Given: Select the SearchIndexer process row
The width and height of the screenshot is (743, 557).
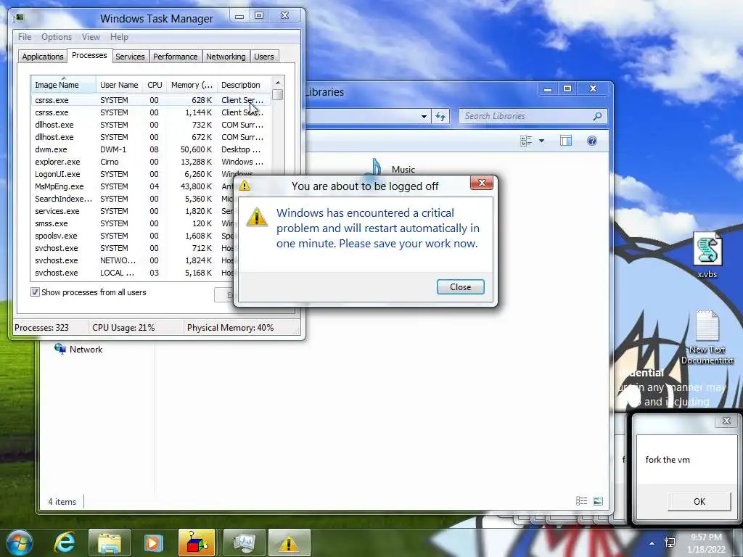Looking at the screenshot, I should [x=133, y=199].
